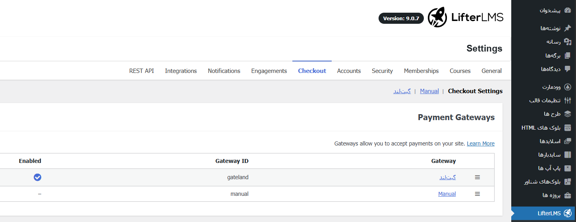This screenshot has height=222, width=576.
Task: Click the Pages icon in sidebar
Action: pyautogui.click(x=567, y=55)
